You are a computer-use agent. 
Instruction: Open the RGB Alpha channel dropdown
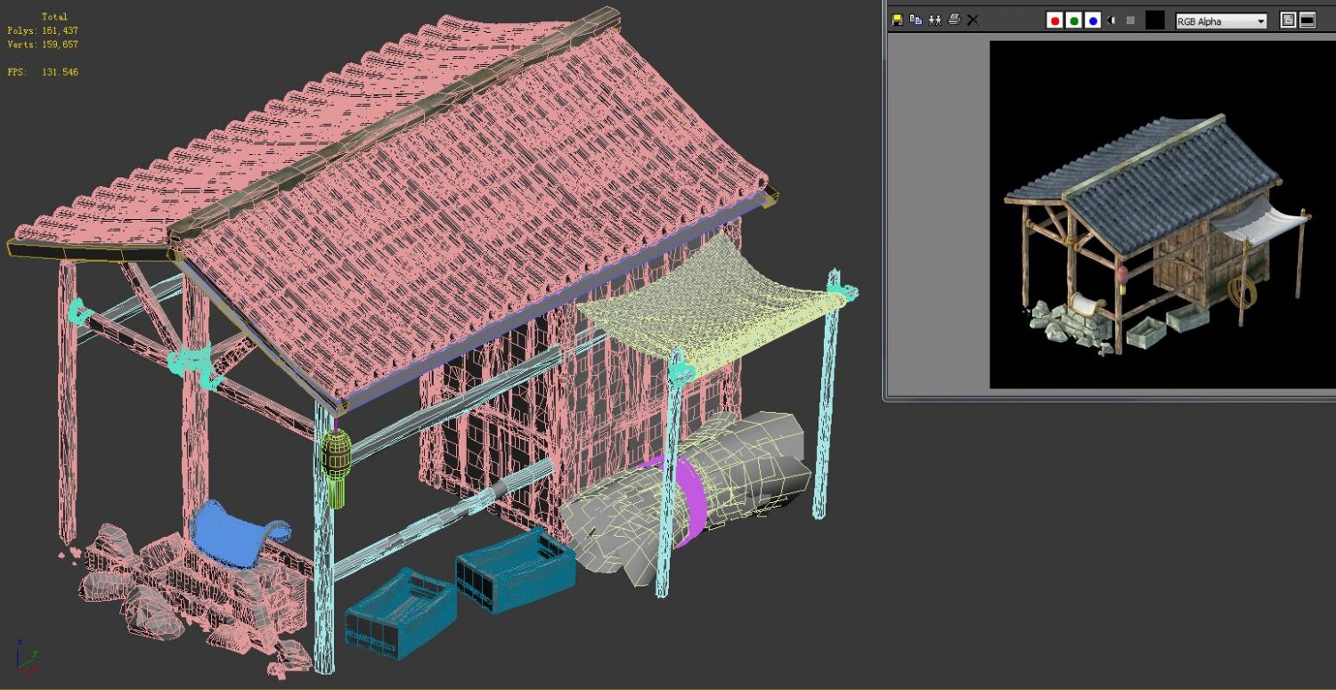1221,21
